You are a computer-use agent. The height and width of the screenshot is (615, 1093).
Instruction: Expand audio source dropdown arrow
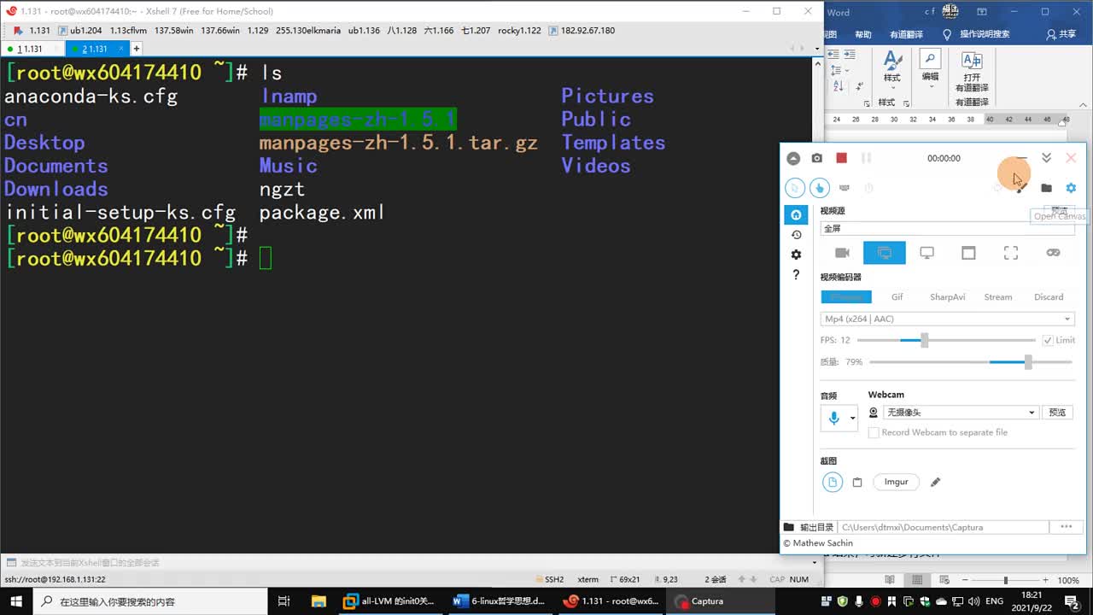pyautogui.click(x=851, y=419)
